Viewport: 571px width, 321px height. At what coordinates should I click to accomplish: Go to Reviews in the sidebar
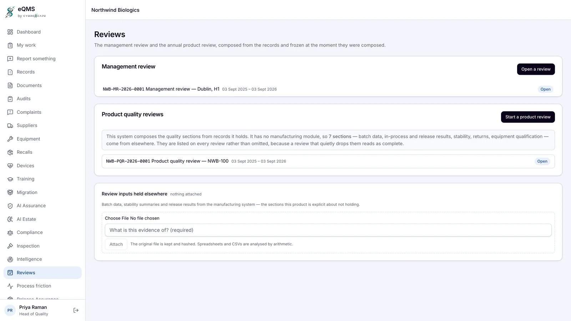click(x=42, y=273)
